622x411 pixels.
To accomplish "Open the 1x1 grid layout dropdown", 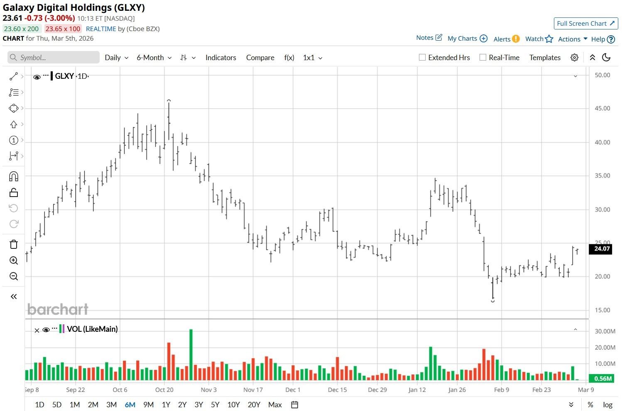I will point(313,58).
